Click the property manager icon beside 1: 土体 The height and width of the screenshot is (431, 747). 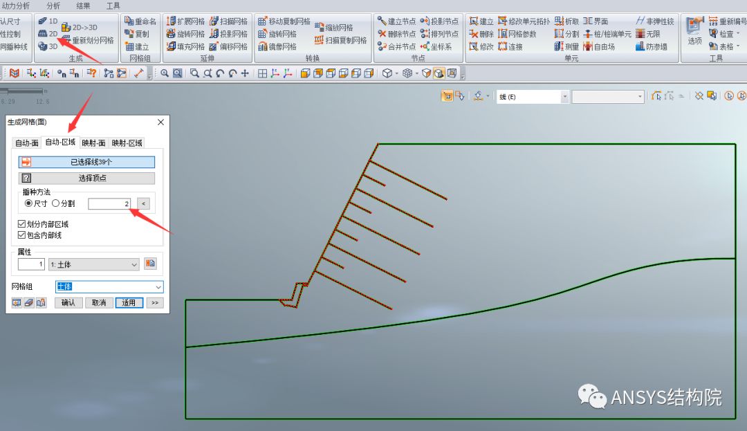click(x=151, y=264)
